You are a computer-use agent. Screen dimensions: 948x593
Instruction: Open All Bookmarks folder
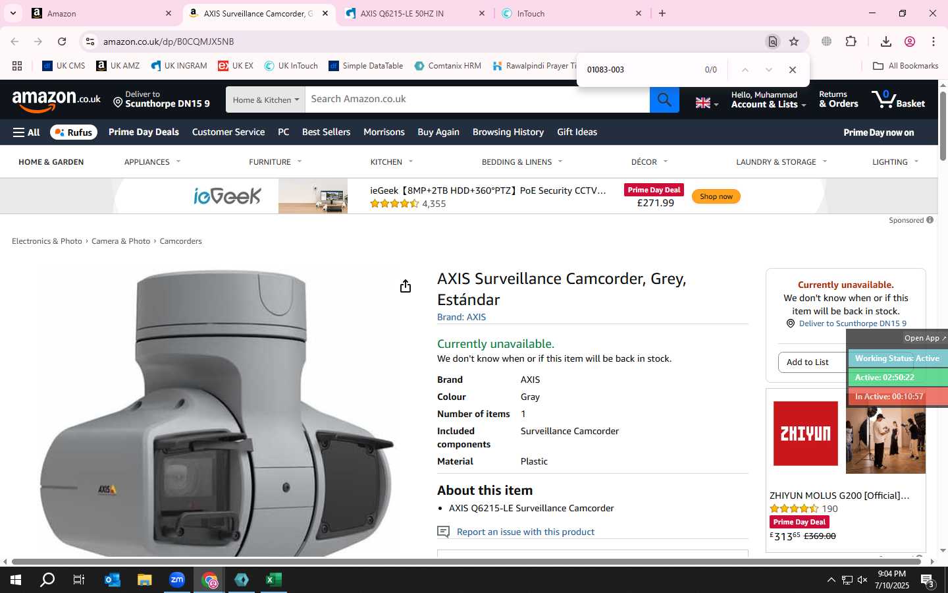pos(905,66)
